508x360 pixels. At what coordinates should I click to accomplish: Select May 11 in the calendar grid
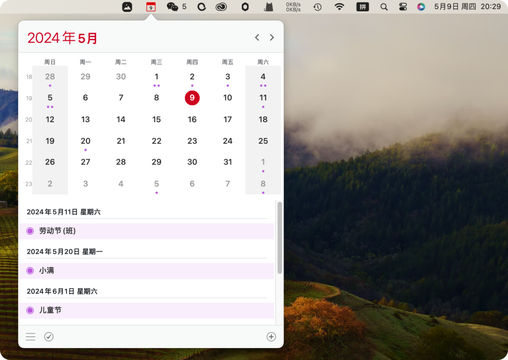263,98
